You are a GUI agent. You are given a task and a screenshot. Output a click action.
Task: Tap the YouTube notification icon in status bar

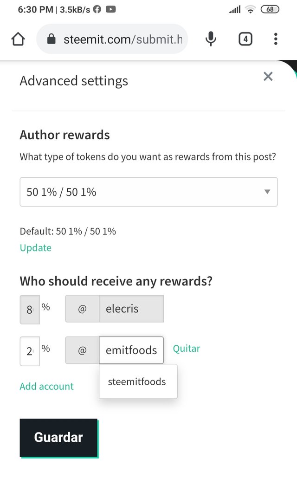pyautogui.click(x=111, y=9)
